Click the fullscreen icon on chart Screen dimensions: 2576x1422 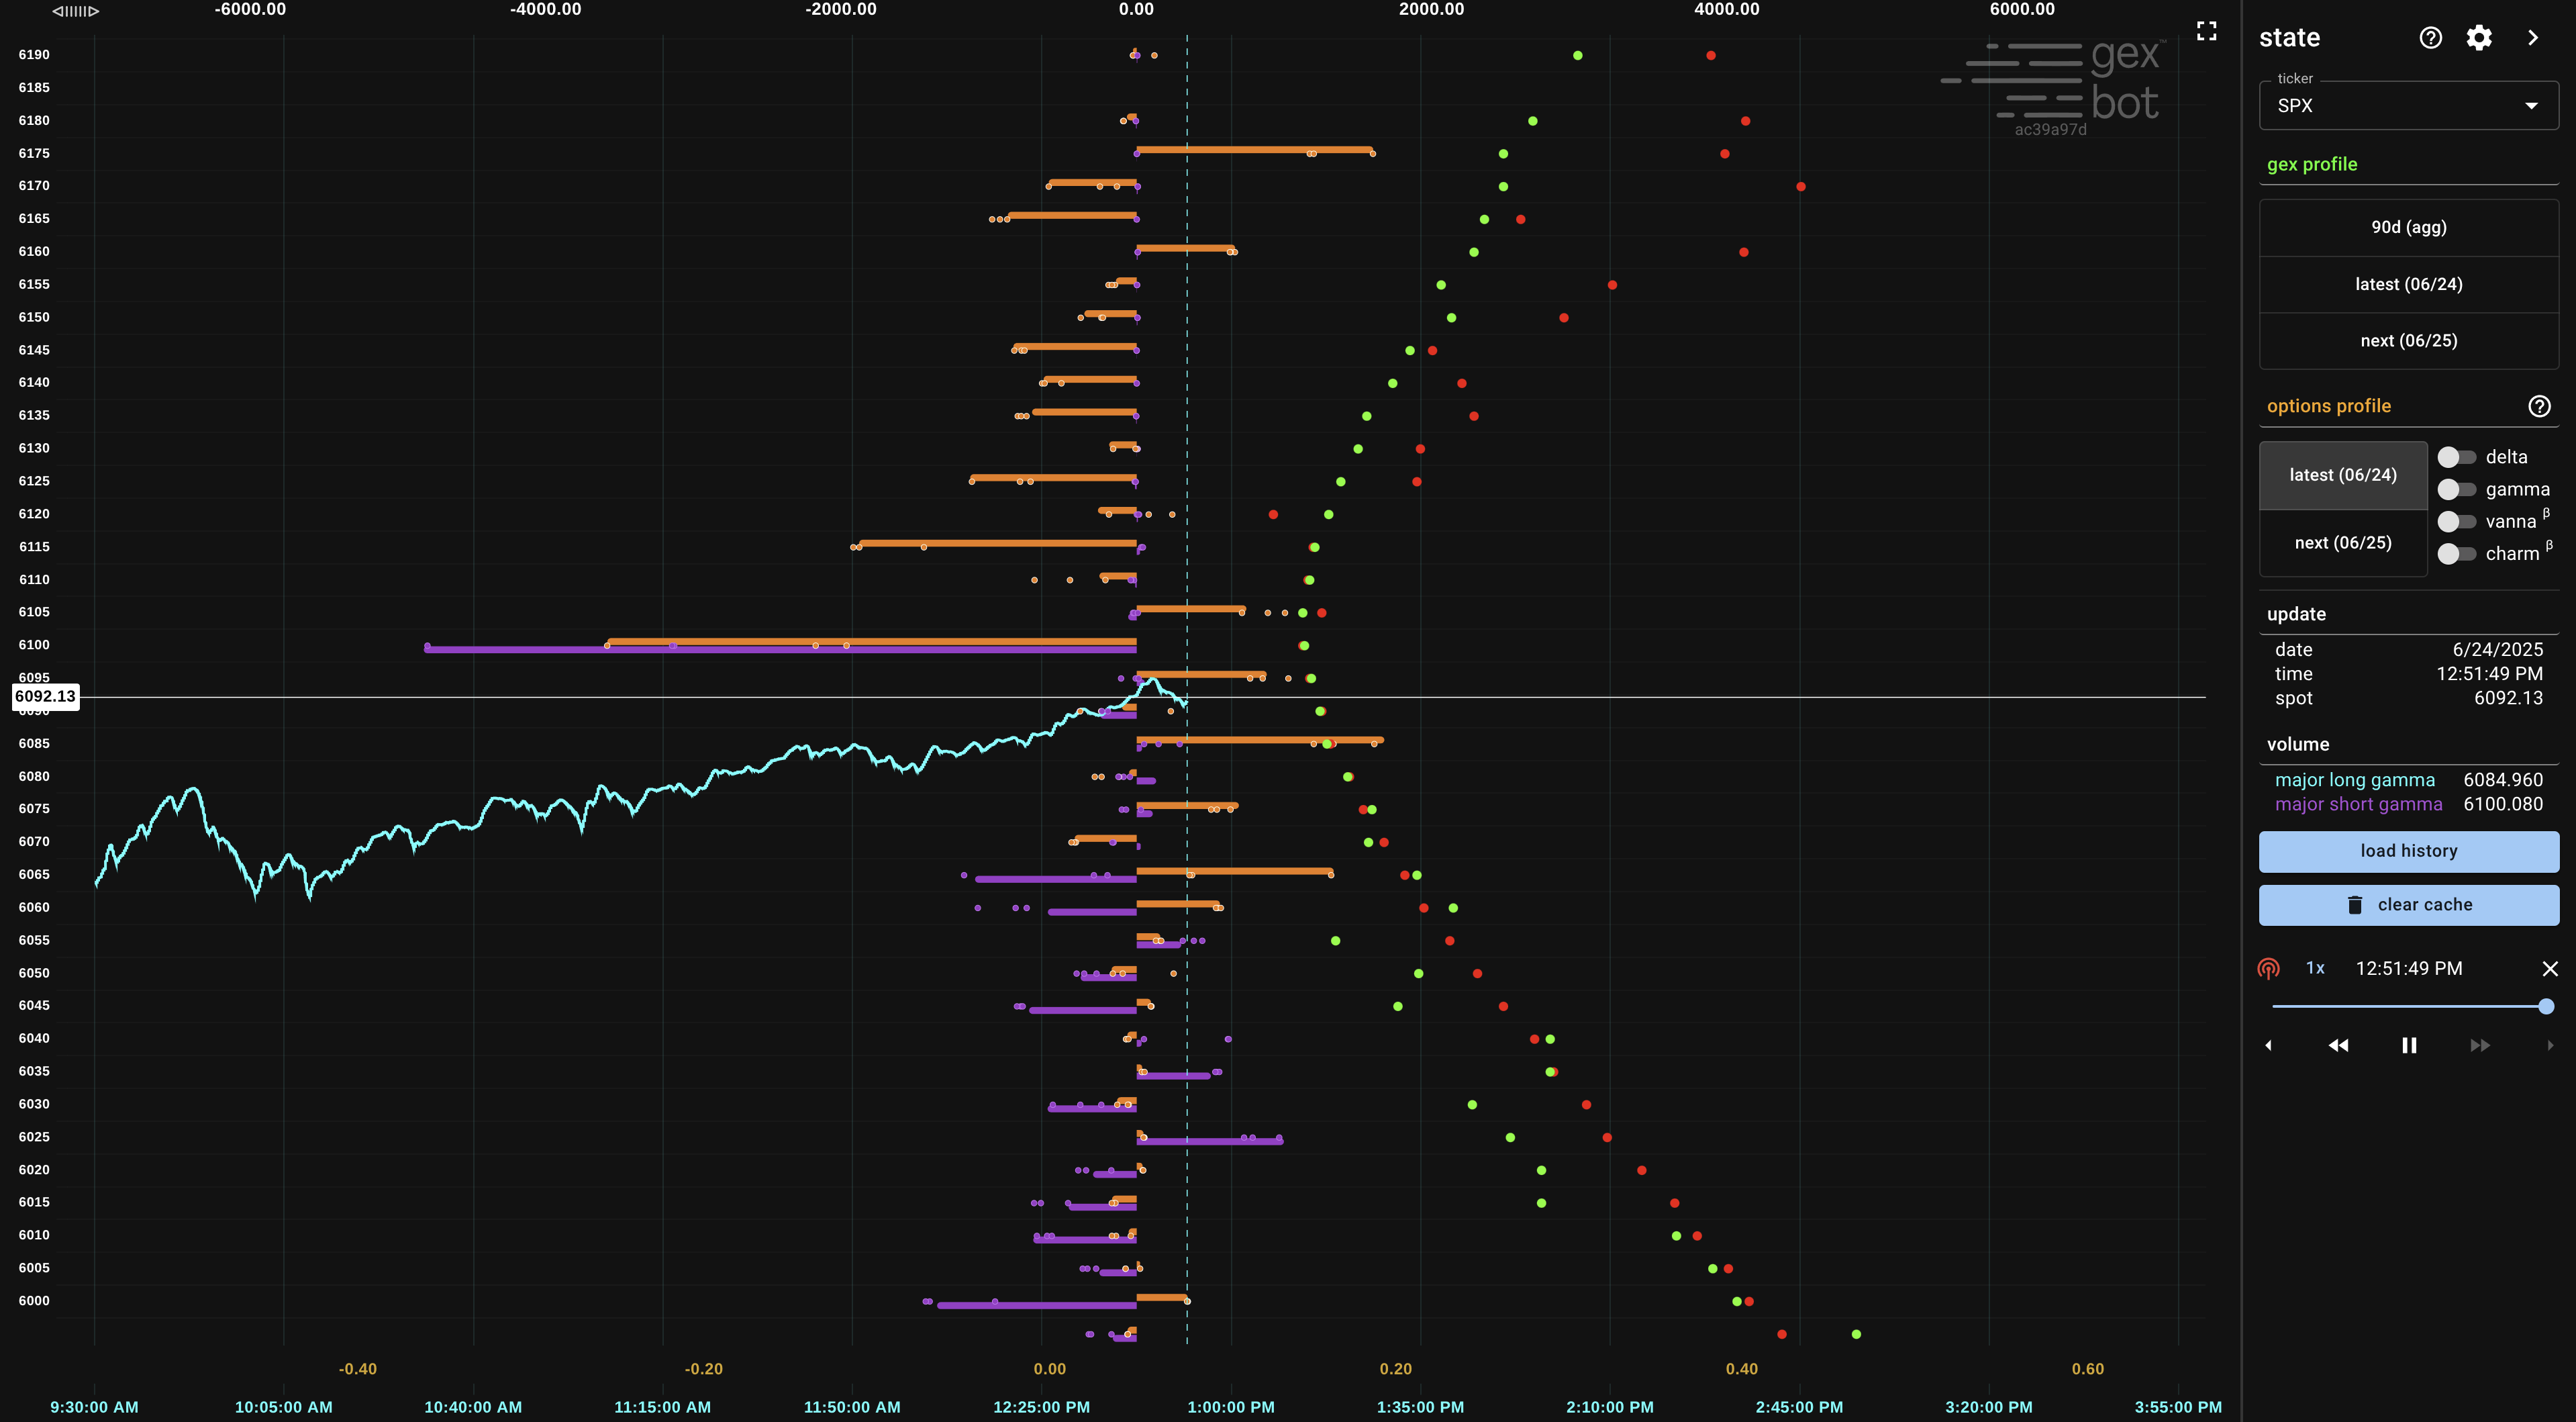2206,31
